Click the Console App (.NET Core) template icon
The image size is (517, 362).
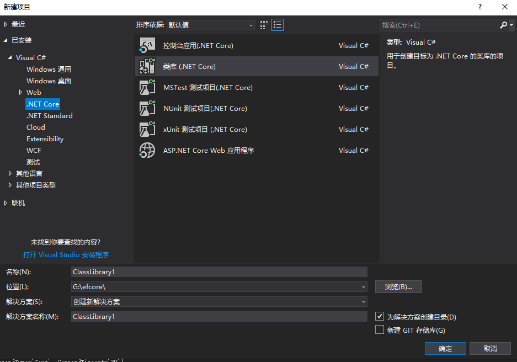147,45
